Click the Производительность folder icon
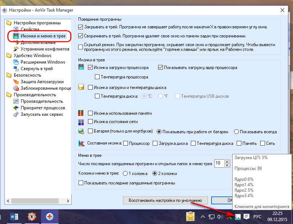The width and height of the screenshot is (293, 224). 9,95
